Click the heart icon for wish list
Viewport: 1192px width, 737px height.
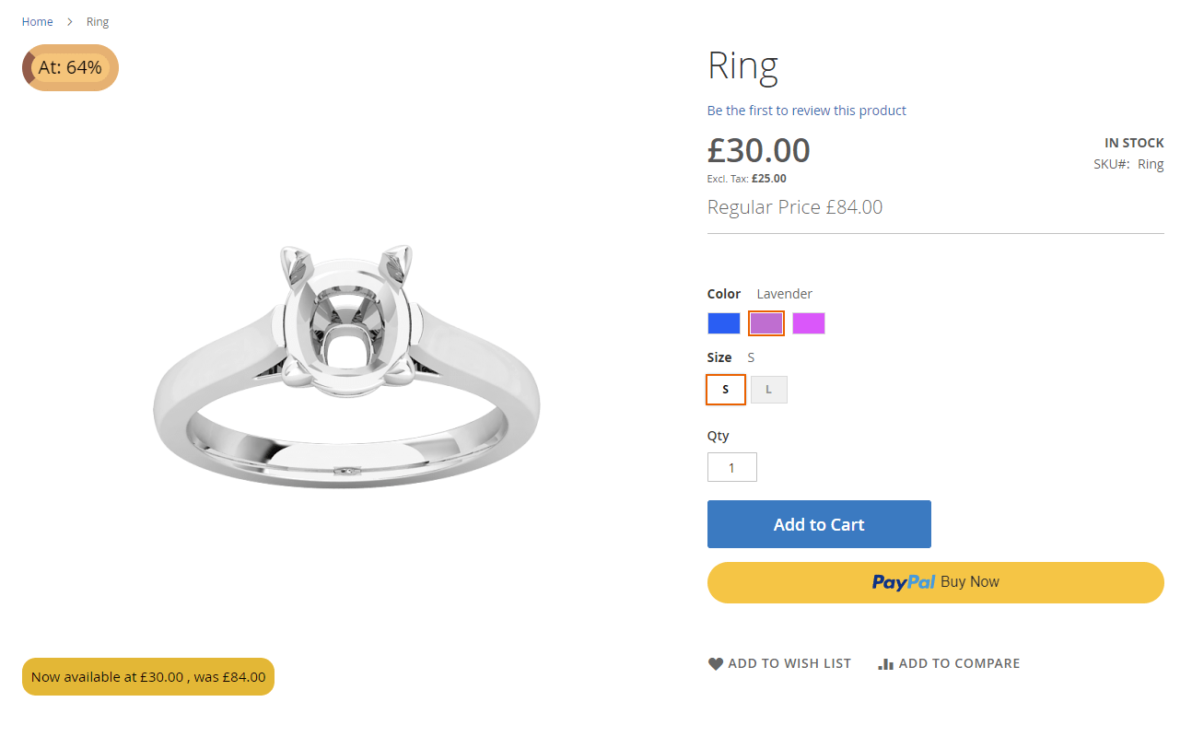716,663
